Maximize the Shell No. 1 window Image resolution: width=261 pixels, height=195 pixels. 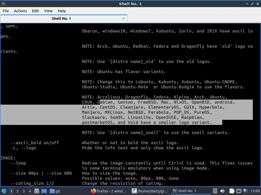click(252, 4)
